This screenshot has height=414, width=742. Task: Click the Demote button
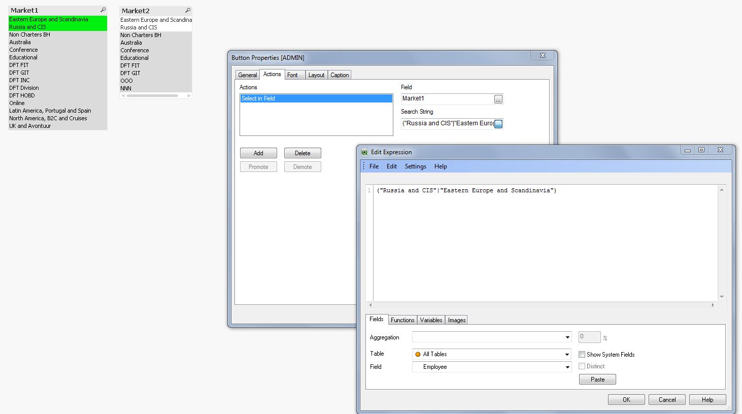click(302, 167)
